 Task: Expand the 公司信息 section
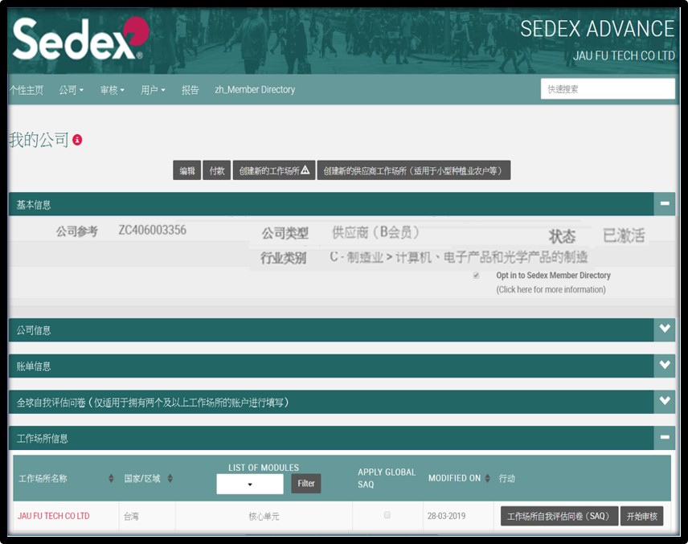pos(665,329)
